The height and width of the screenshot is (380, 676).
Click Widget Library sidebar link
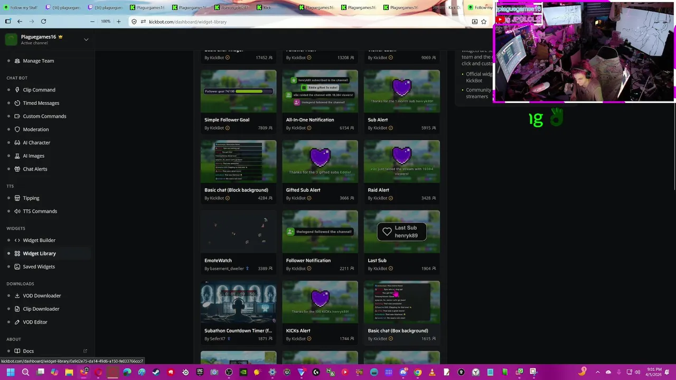(x=39, y=253)
